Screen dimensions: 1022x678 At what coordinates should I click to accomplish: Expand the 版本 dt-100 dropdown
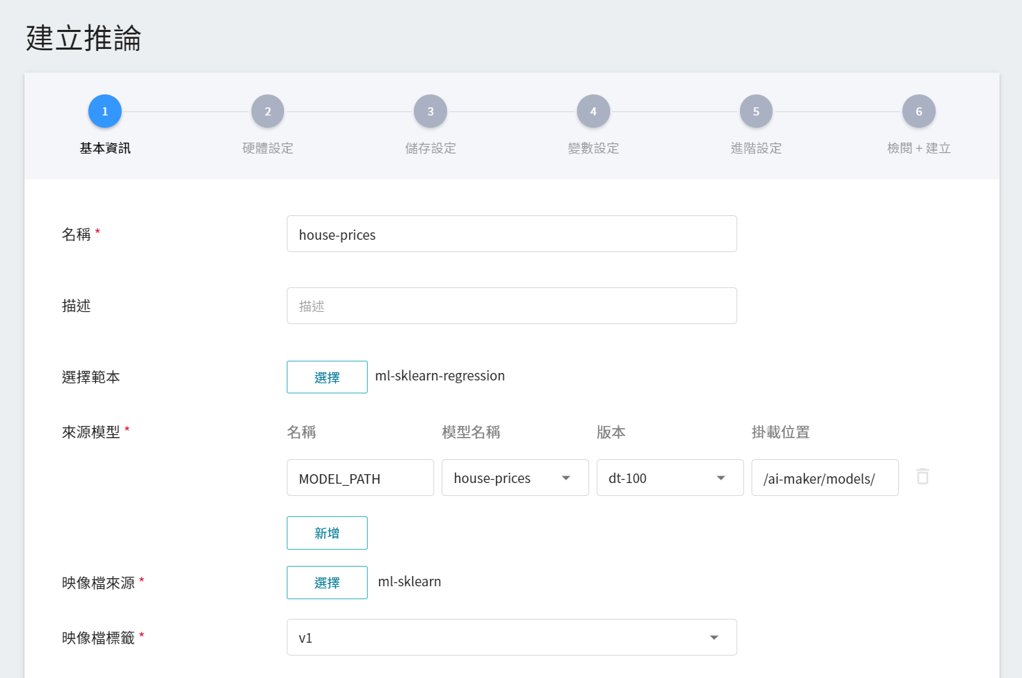(669, 478)
